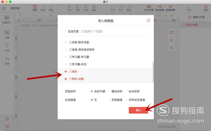The height and width of the screenshot is (131, 211).
Task: Uncheck the 我的 page checkbox
Action: pyautogui.click(x=66, y=71)
